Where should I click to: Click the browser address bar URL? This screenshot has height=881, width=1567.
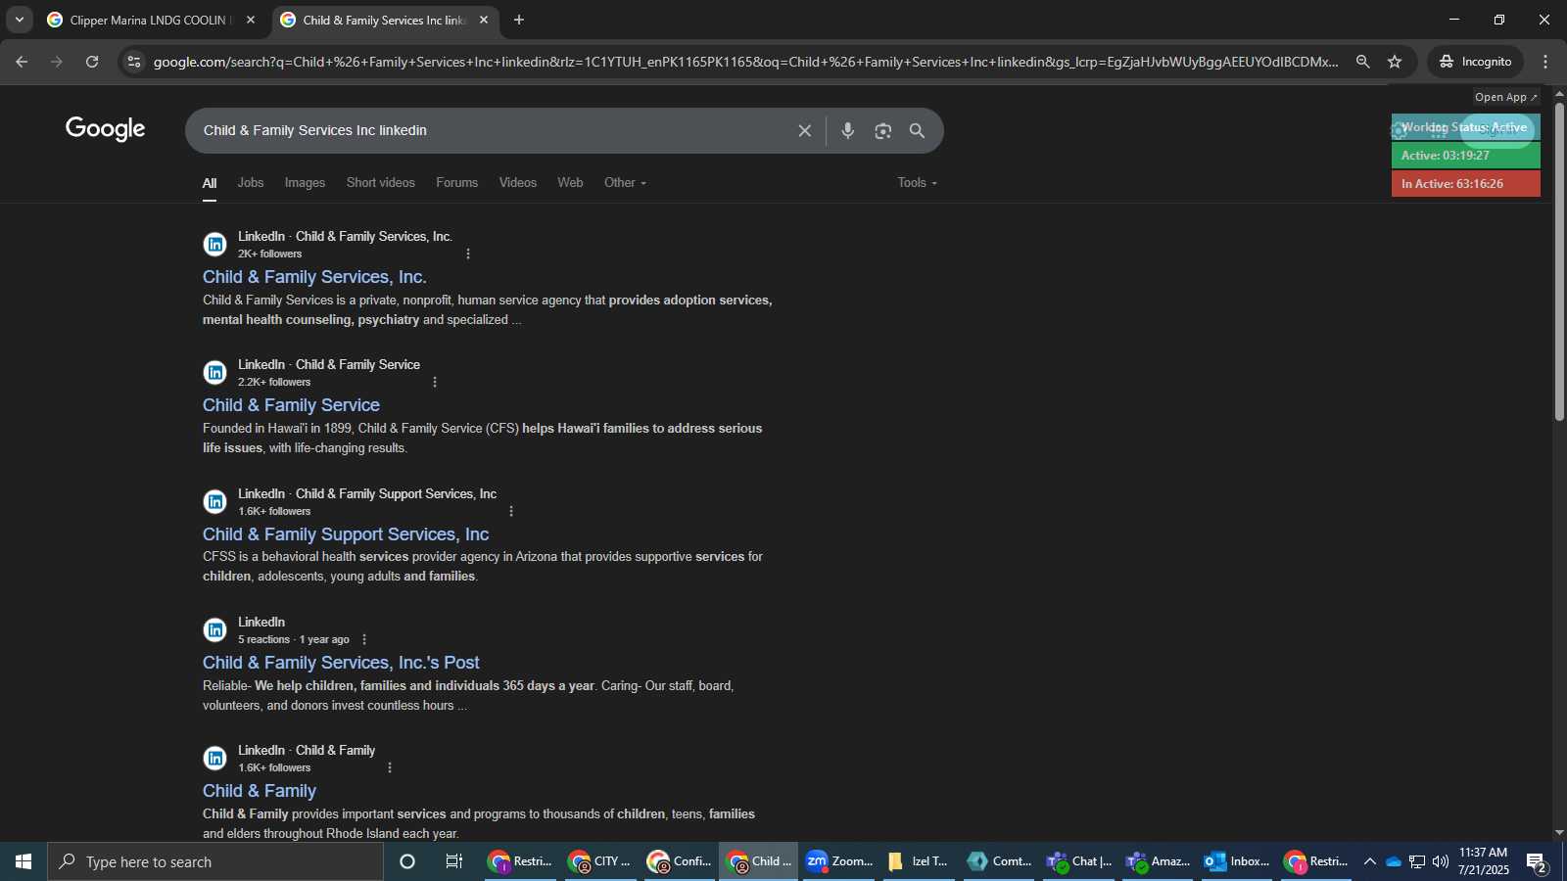(744, 62)
